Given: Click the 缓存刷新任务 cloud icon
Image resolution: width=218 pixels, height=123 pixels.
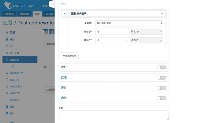Looking at the screenshot, I should tap(7, 73).
